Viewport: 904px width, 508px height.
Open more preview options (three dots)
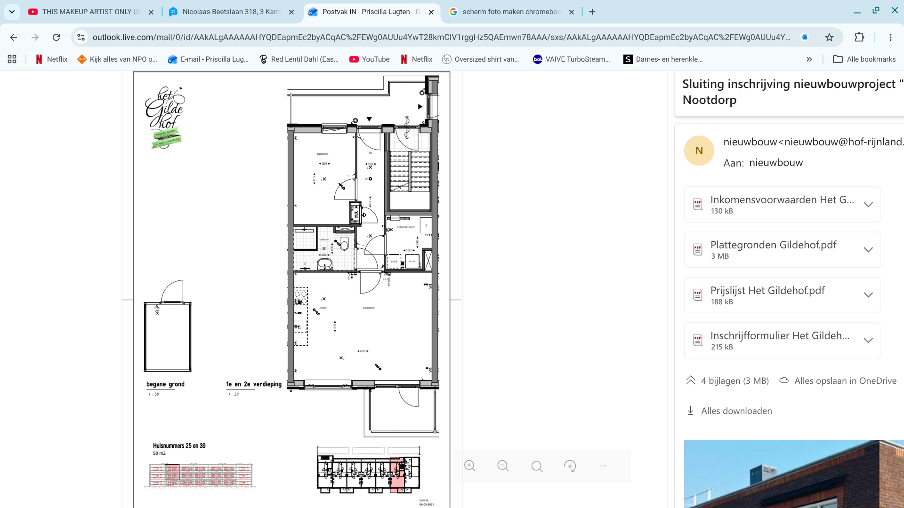point(603,466)
